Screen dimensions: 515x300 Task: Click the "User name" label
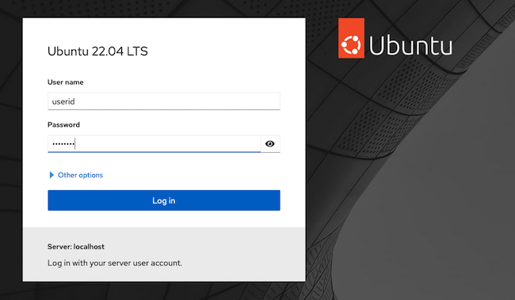[65, 82]
